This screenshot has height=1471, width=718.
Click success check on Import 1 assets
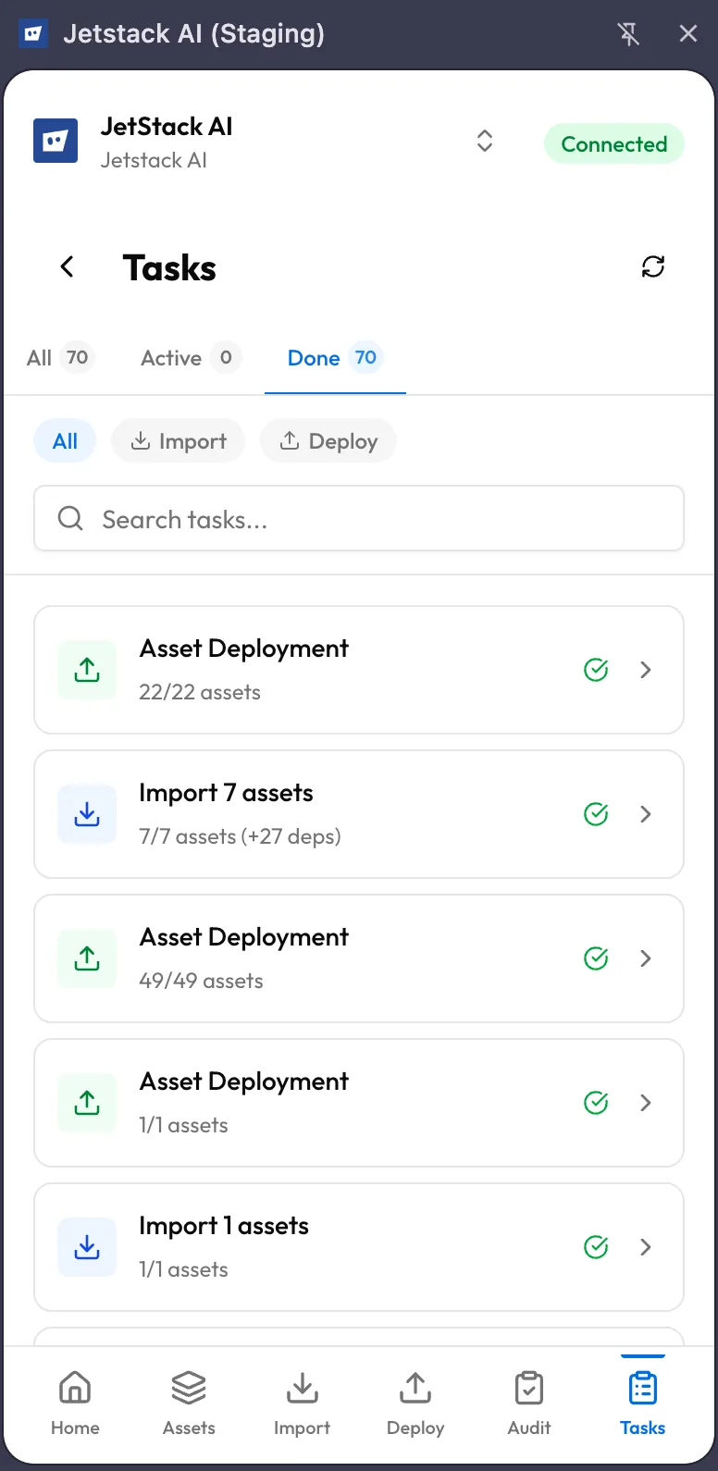click(x=596, y=1247)
